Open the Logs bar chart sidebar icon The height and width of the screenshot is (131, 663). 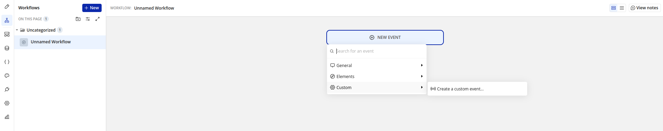(7, 117)
